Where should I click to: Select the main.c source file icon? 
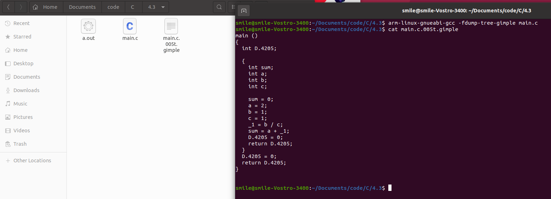point(130,26)
